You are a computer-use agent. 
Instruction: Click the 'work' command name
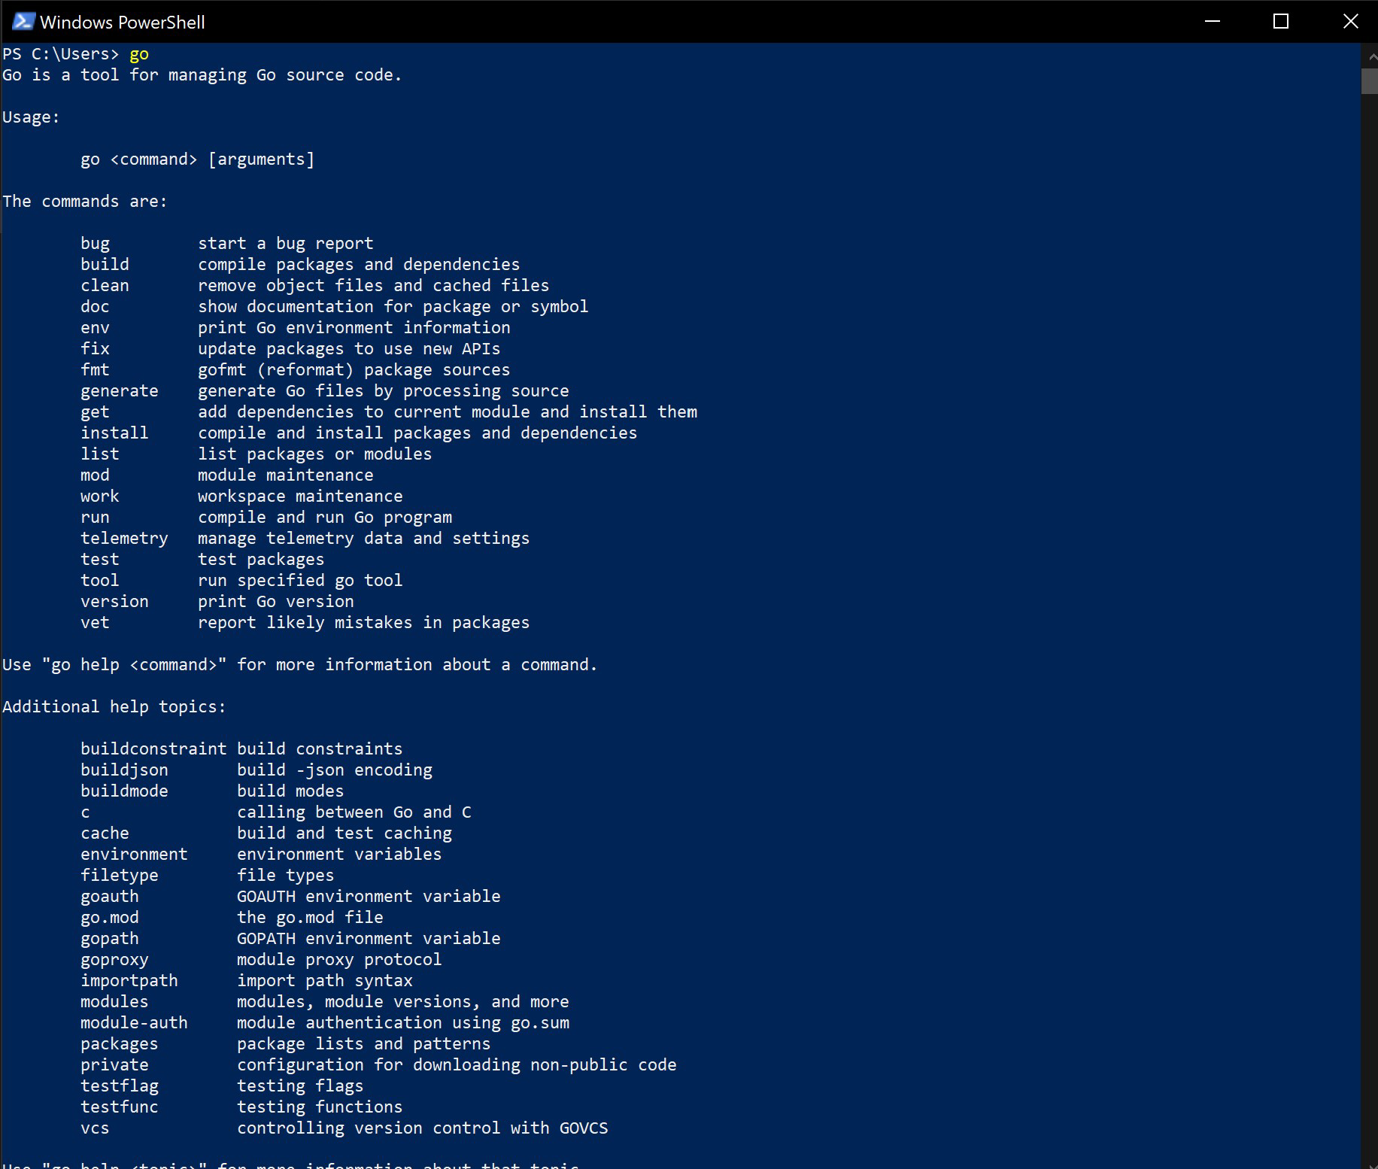tap(100, 496)
